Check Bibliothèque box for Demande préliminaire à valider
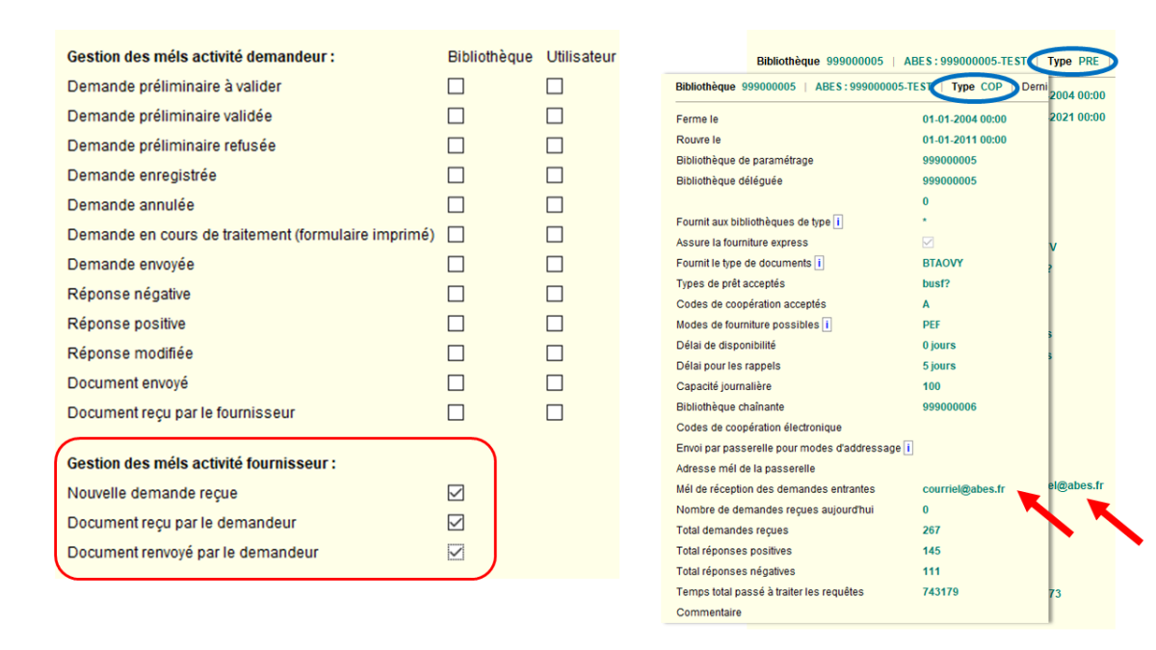The height and width of the screenshot is (650, 1156). pos(456,86)
